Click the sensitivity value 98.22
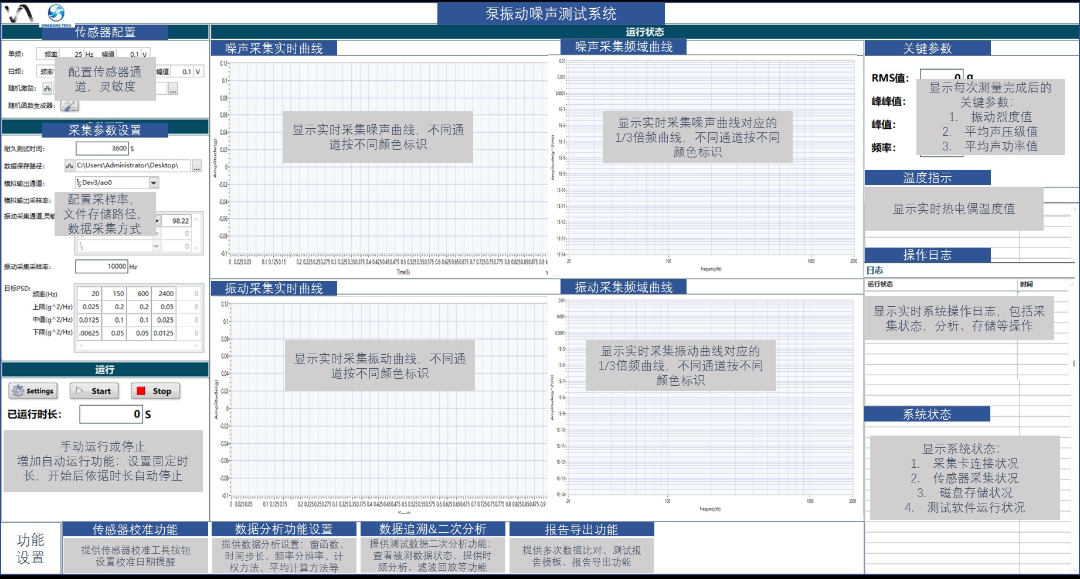Viewport: 1080px width, 579px height. coord(177,221)
